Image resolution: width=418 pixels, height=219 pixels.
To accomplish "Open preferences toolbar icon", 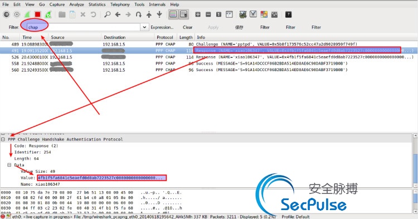I will [274, 14].
